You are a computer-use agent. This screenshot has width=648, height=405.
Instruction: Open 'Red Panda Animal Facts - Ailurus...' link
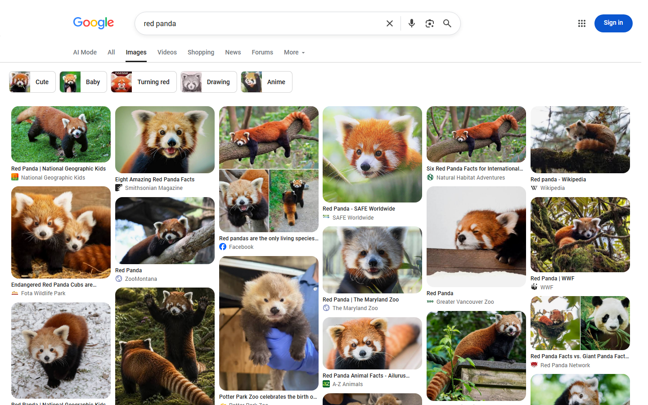click(x=366, y=376)
